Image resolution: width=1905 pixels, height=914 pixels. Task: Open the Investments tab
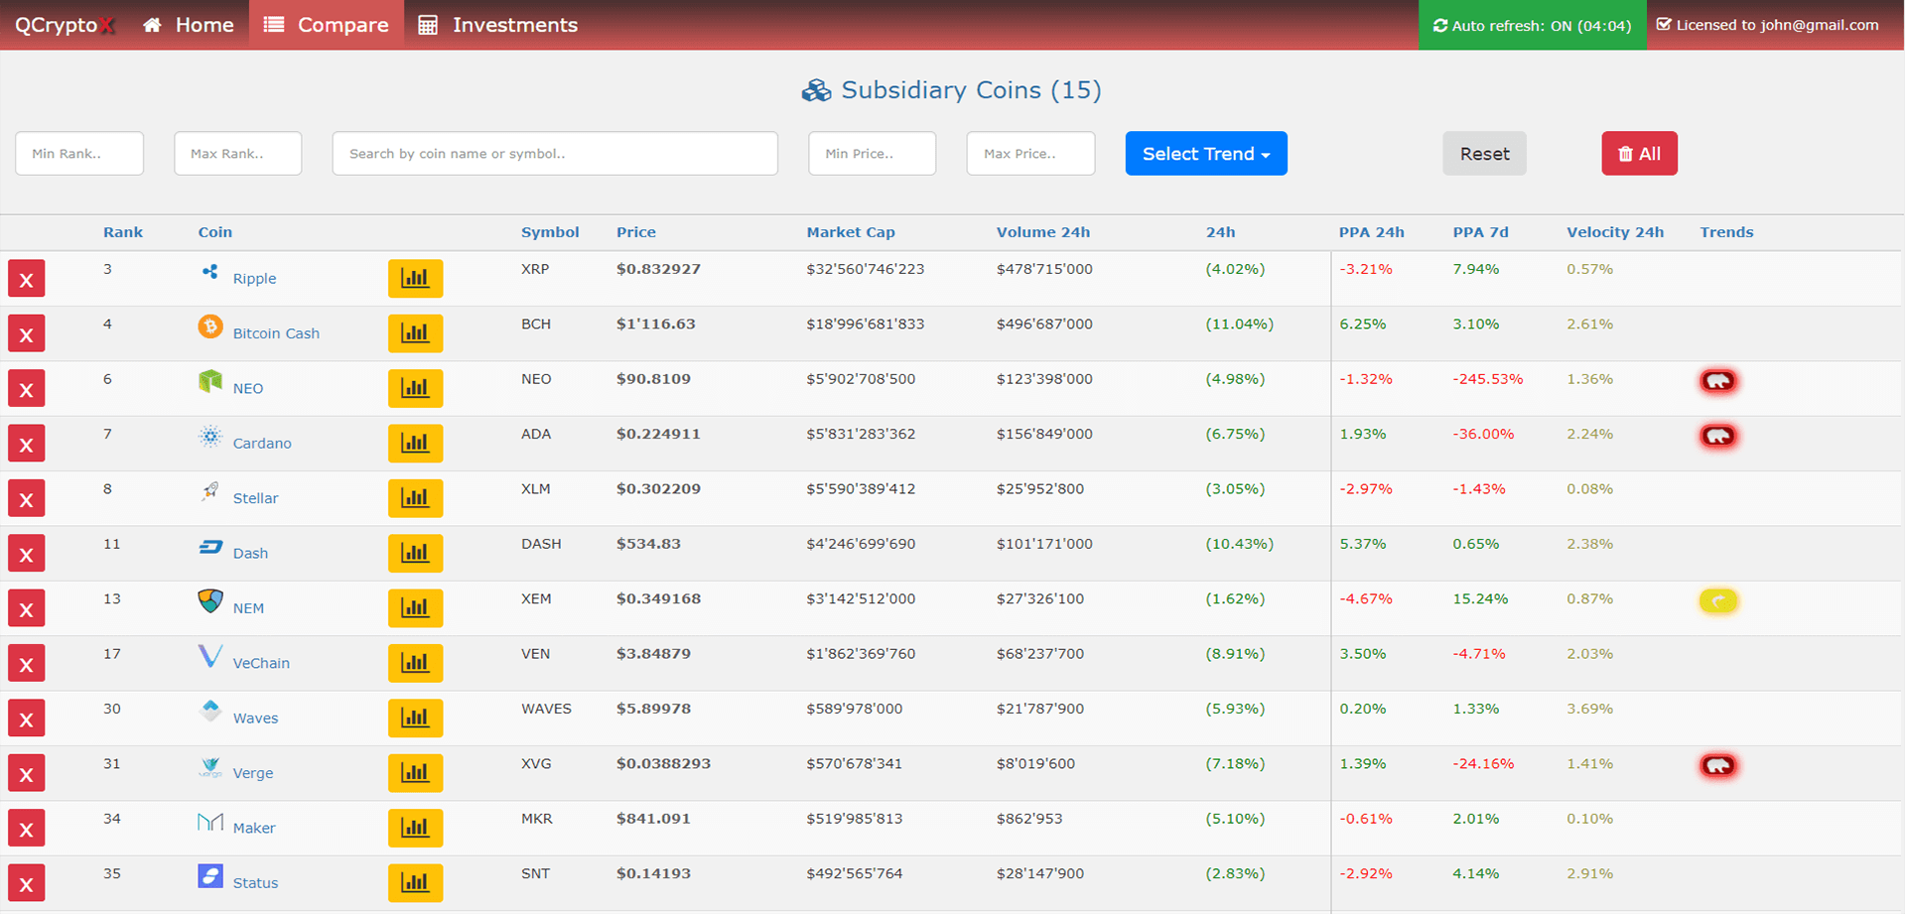coord(498,25)
